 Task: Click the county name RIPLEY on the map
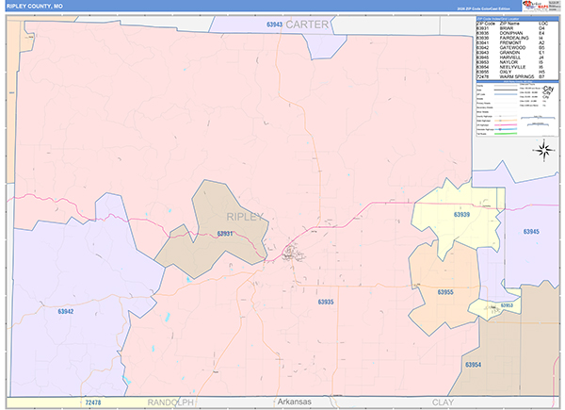pos(245,217)
